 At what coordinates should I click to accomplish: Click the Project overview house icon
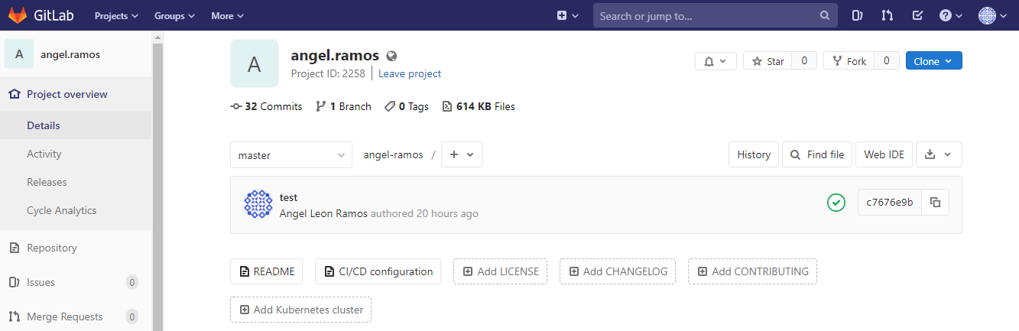click(14, 94)
